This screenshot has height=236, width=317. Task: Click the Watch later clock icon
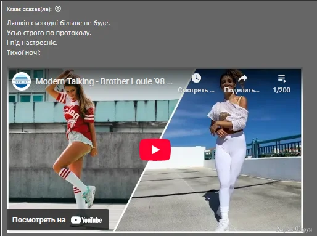tap(196, 78)
